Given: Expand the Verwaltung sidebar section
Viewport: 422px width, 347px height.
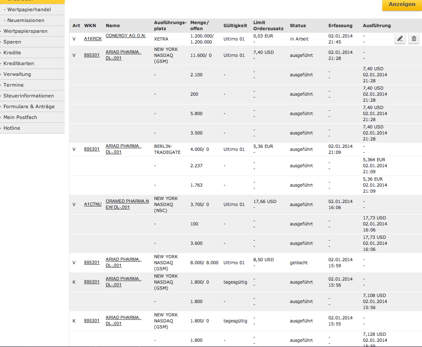Looking at the screenshot, I should [x=17, y=74].
